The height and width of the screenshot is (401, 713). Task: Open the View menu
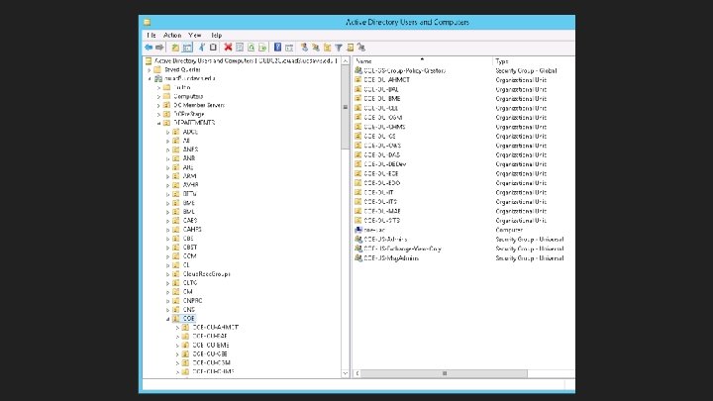(x=195, y=35)
